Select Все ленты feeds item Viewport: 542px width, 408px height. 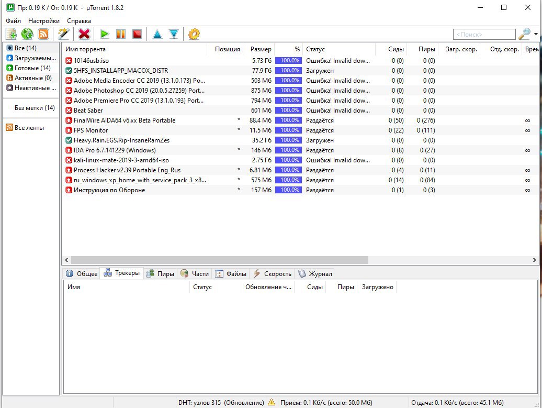[25, 128]
